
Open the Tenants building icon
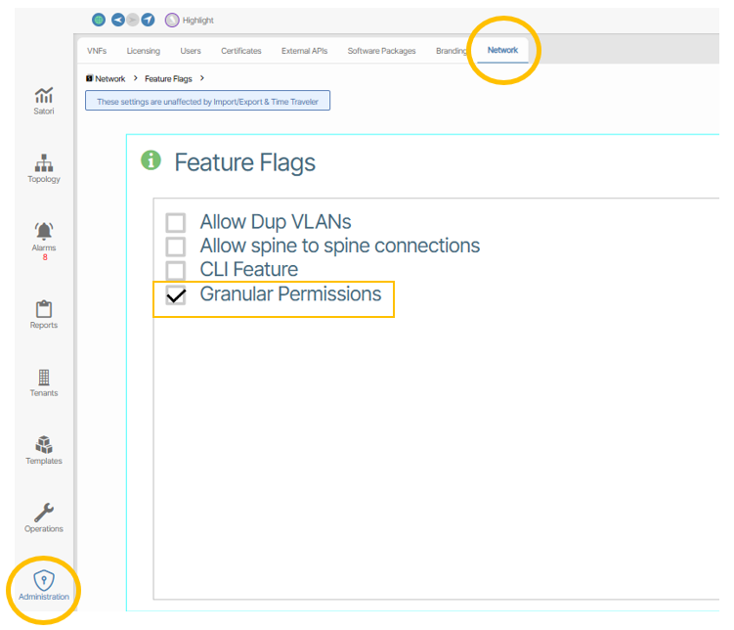44,377
